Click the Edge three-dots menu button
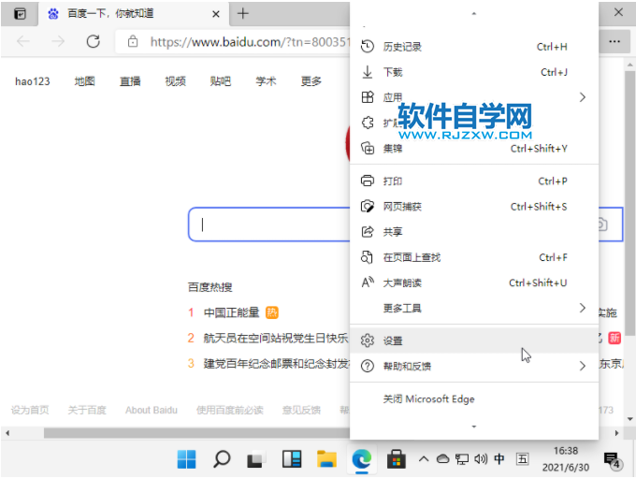 pos(614,41)
